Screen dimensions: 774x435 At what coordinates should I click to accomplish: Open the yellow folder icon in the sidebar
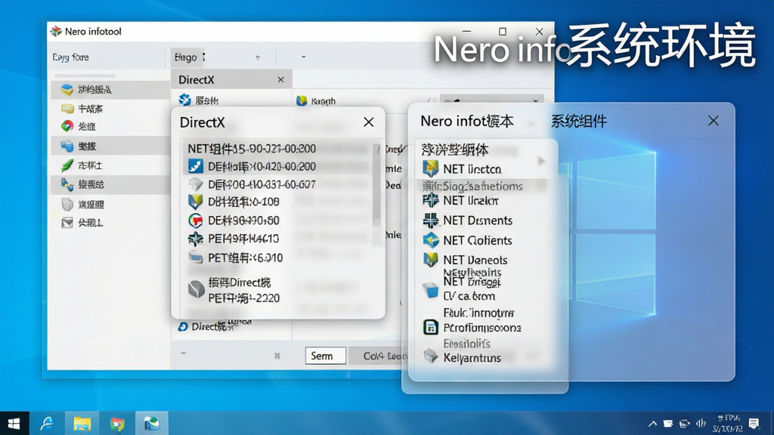[x=67, y=108]
